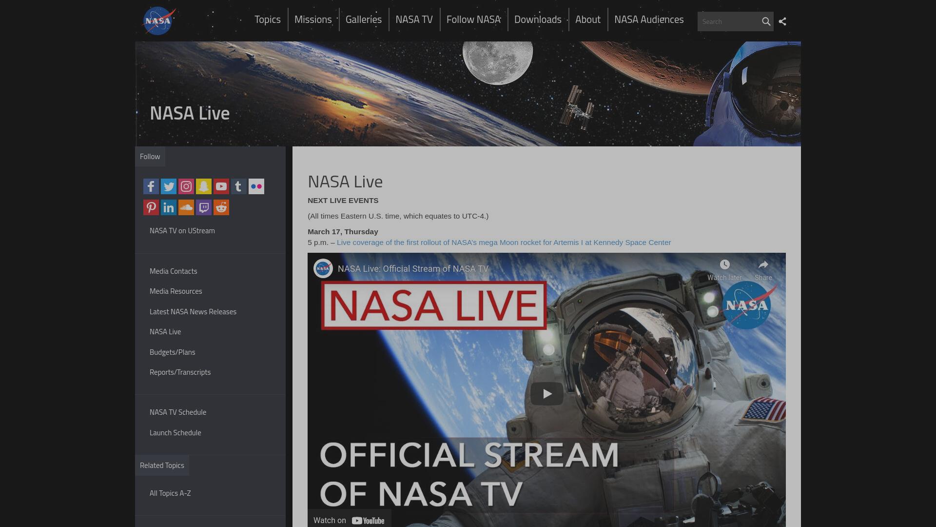The image size is (936, 527).
Task: Open NASA TV on UStream link
Action: coord(182,231)
